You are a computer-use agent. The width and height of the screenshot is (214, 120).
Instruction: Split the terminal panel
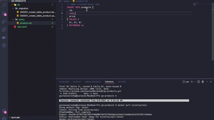click(198, 82)
